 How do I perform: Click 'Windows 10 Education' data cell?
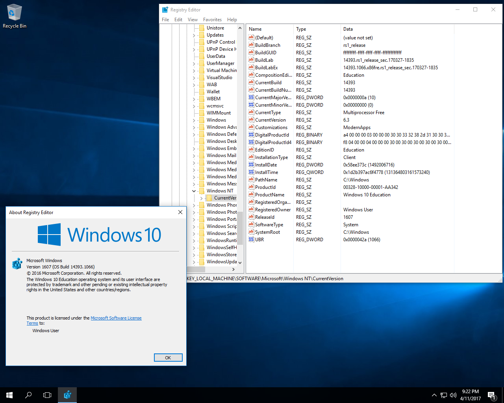pos(367,194)
